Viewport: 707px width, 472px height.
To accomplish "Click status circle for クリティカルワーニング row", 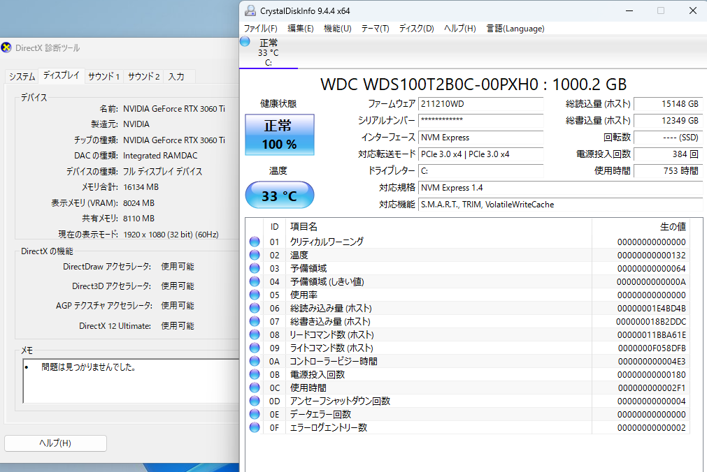I will click(255, 242).
